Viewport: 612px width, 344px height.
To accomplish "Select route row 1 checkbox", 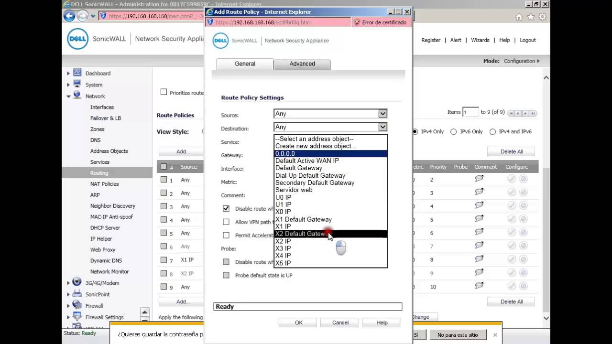I will (x=164, y=180).
